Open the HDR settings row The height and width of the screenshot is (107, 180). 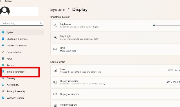(x=115, y=49)
